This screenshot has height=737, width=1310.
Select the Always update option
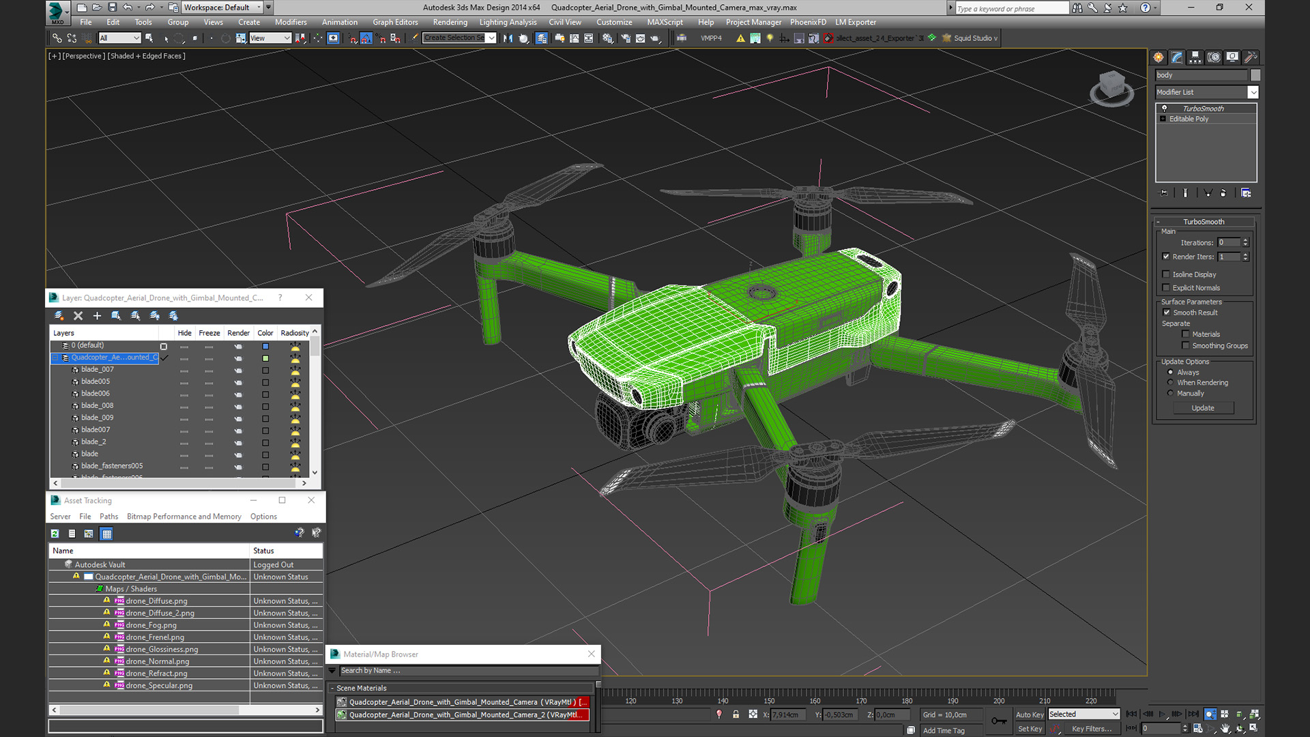pyautogui.click(x=1171, y=373)
